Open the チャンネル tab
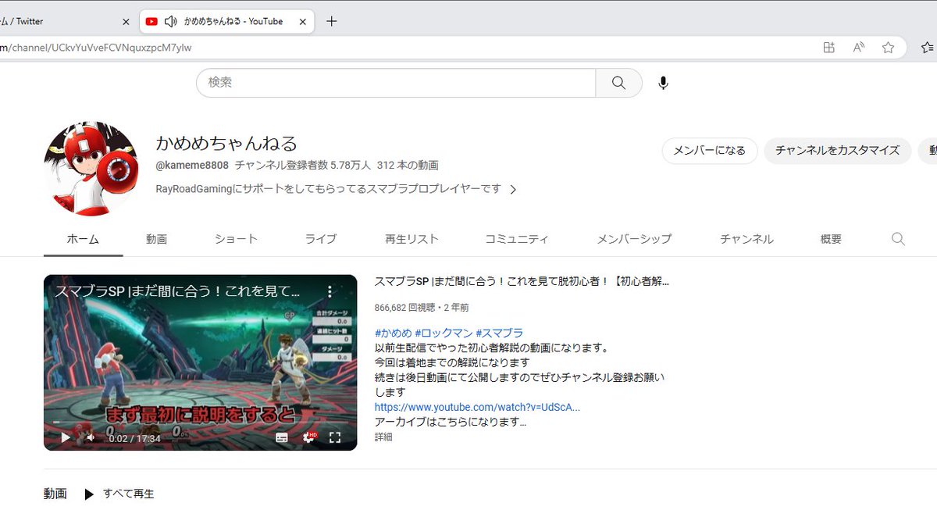The height and width of the screenshot is (510, 937). [746, 239]
